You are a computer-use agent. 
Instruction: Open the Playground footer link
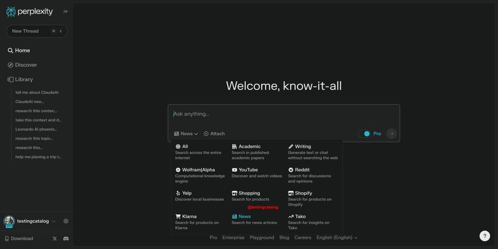[x=261, y=238]
